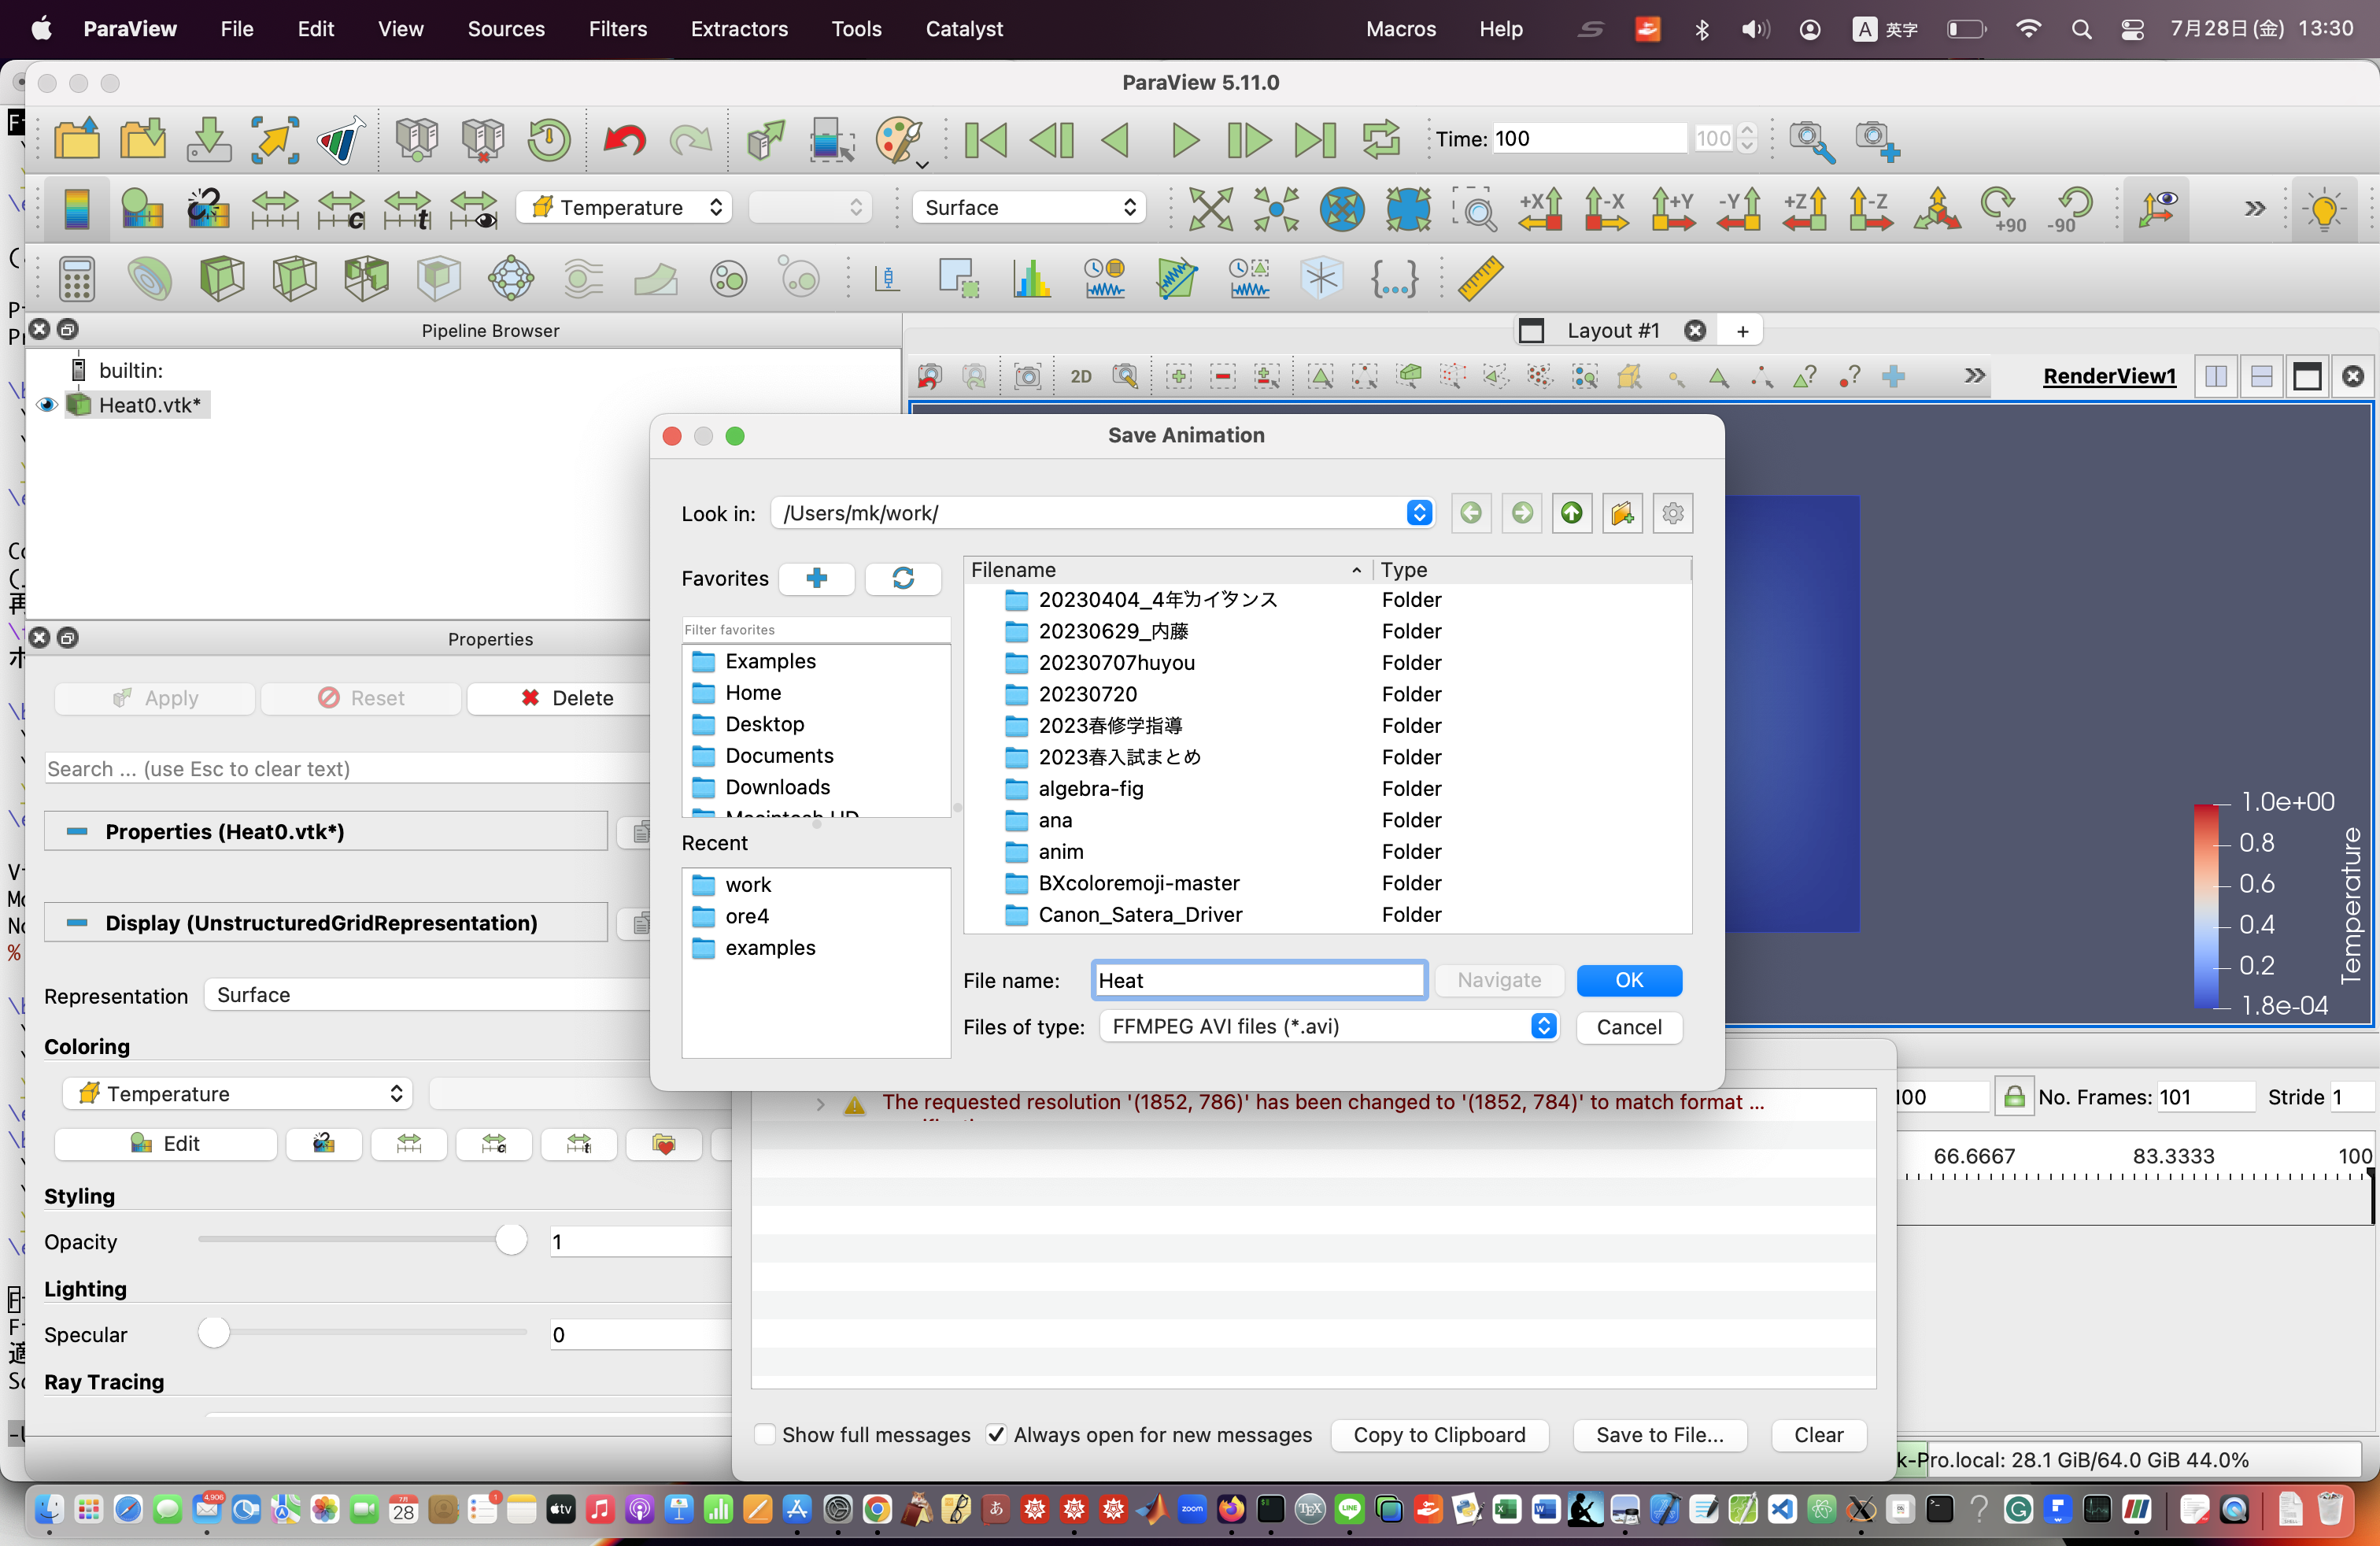Apply the Slice filter icon
Image resolution: width=2380 pixels, height=1546 pixels.
294,278
